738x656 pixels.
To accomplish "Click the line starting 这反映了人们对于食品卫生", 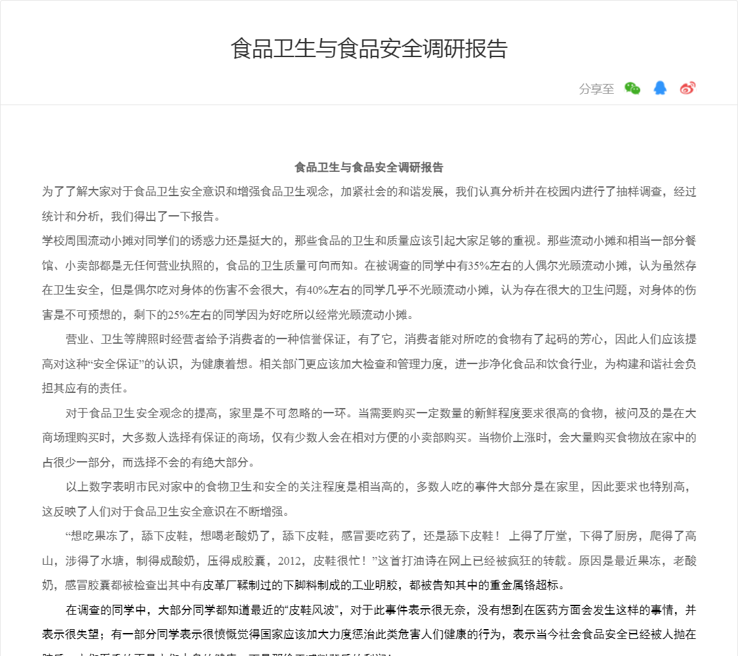I will tap(166, 512).
